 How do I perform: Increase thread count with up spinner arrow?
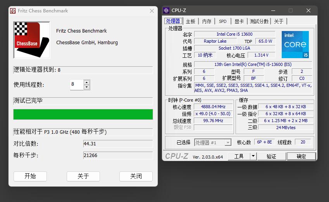tap(87, 82)
